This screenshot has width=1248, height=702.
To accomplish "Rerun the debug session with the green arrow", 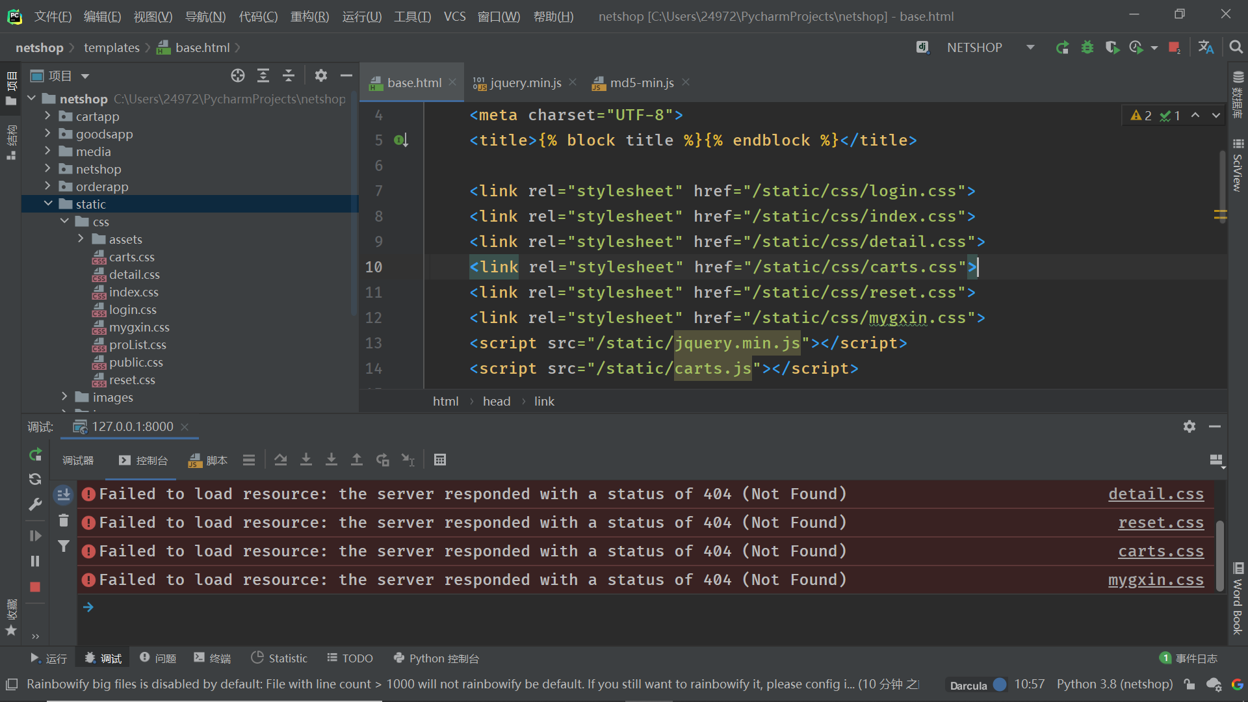I will click(x=1062, y=47).
